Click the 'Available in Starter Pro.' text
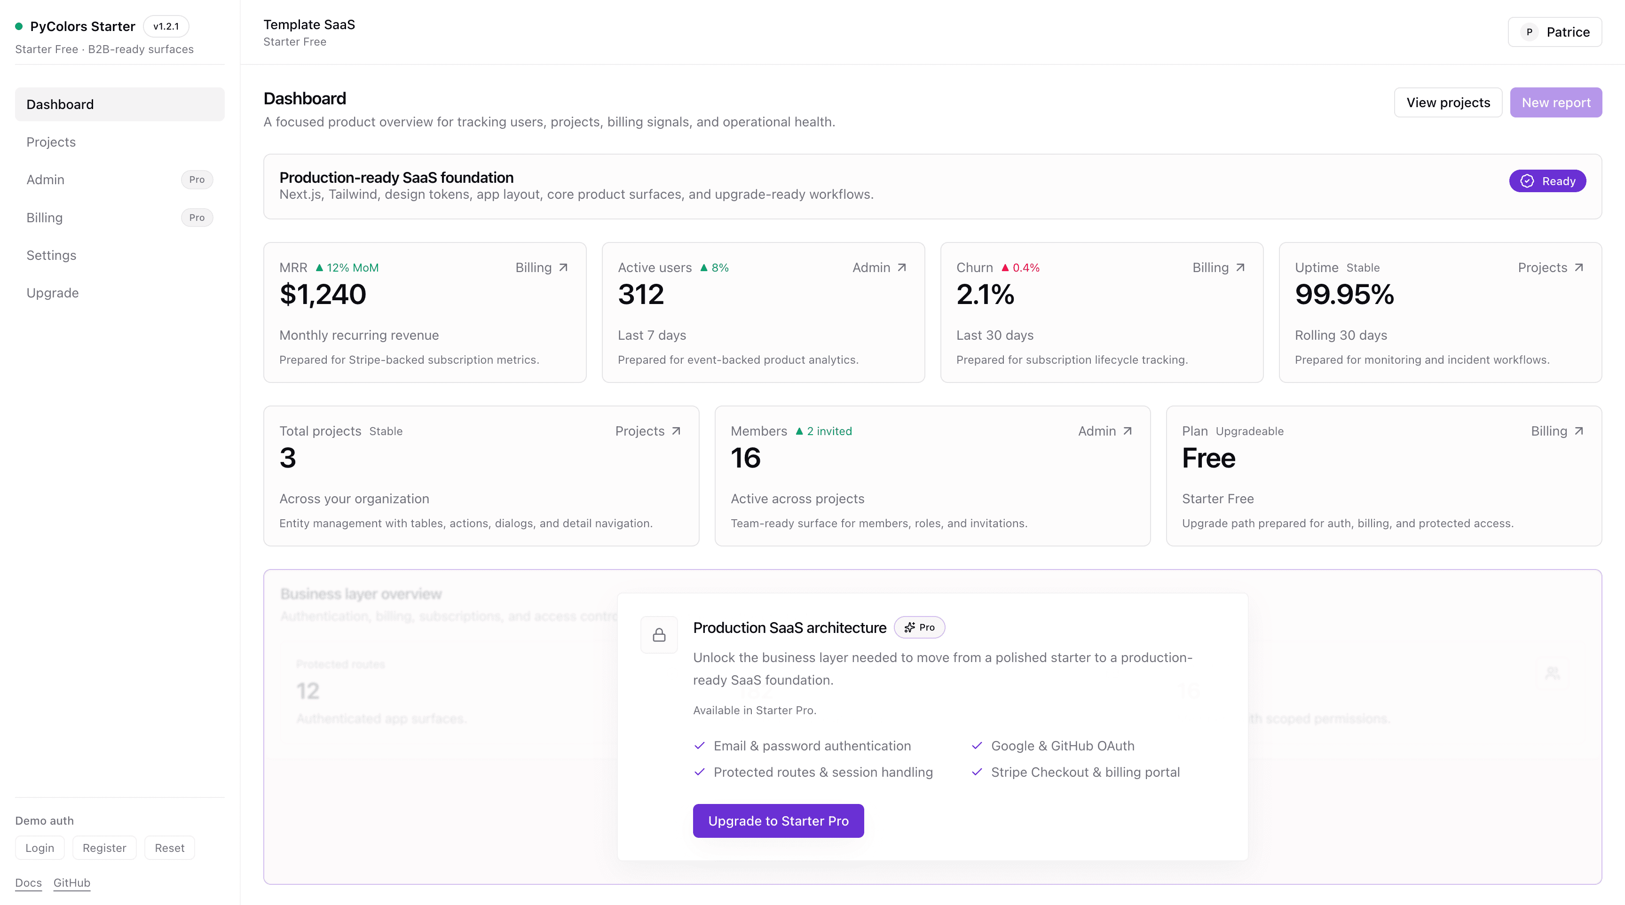1625x905 pixels. pyautogui.click(x=755, y=710)
